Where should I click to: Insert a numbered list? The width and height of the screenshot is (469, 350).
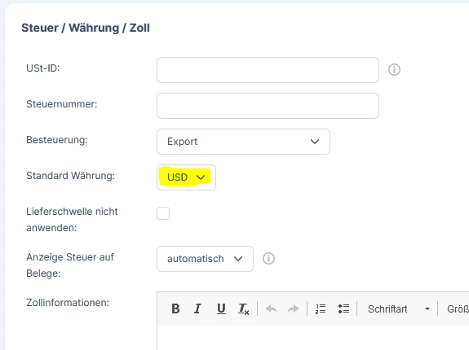[x=321, y=308]
